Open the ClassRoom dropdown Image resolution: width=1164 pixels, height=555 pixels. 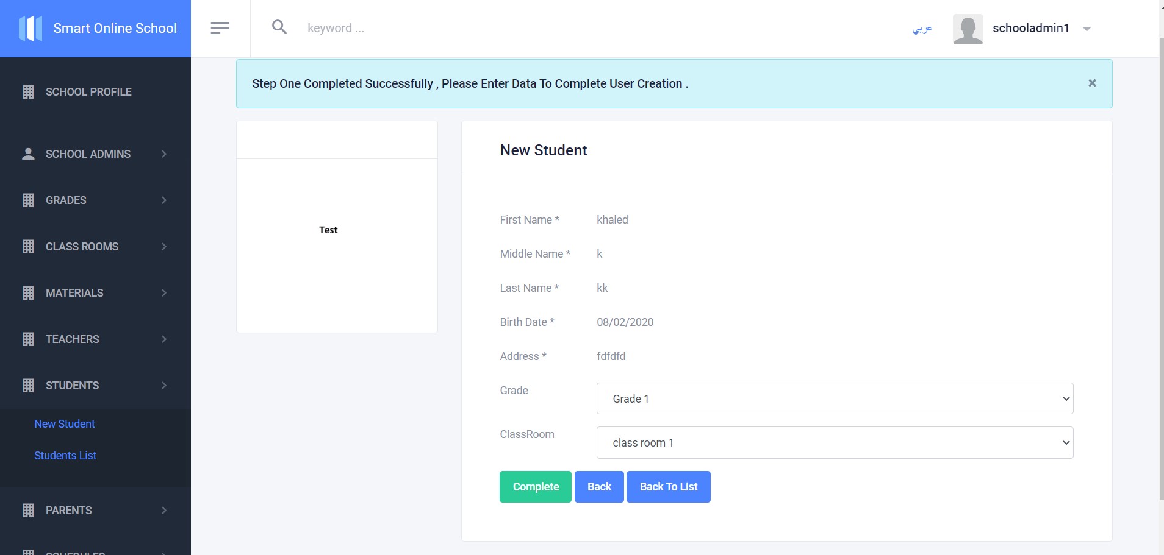[835, 443]
